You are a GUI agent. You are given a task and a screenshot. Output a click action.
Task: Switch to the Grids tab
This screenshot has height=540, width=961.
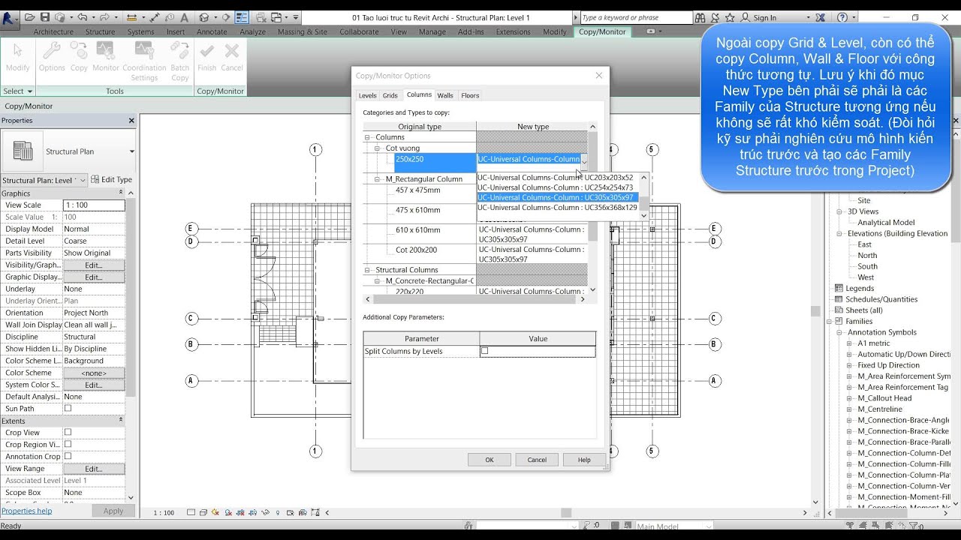click(x=390, y=95)
